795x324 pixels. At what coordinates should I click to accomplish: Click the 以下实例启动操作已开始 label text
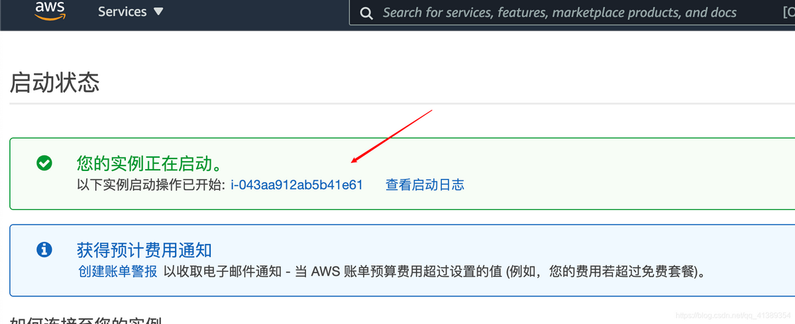tap(152, 185)
